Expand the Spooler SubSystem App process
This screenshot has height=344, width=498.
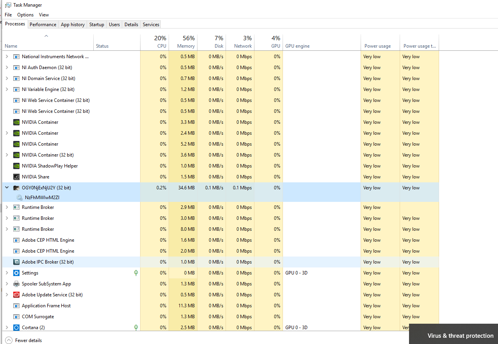[x=7, y=284]
